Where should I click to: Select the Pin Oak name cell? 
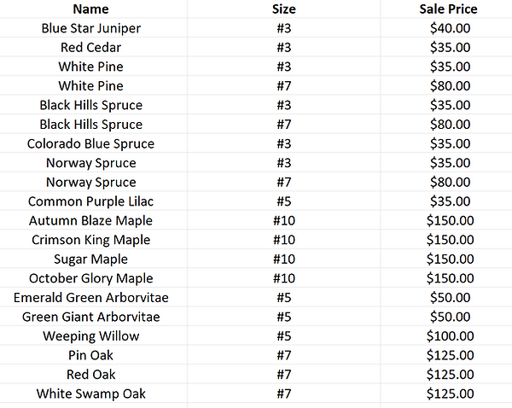(90, 355)
